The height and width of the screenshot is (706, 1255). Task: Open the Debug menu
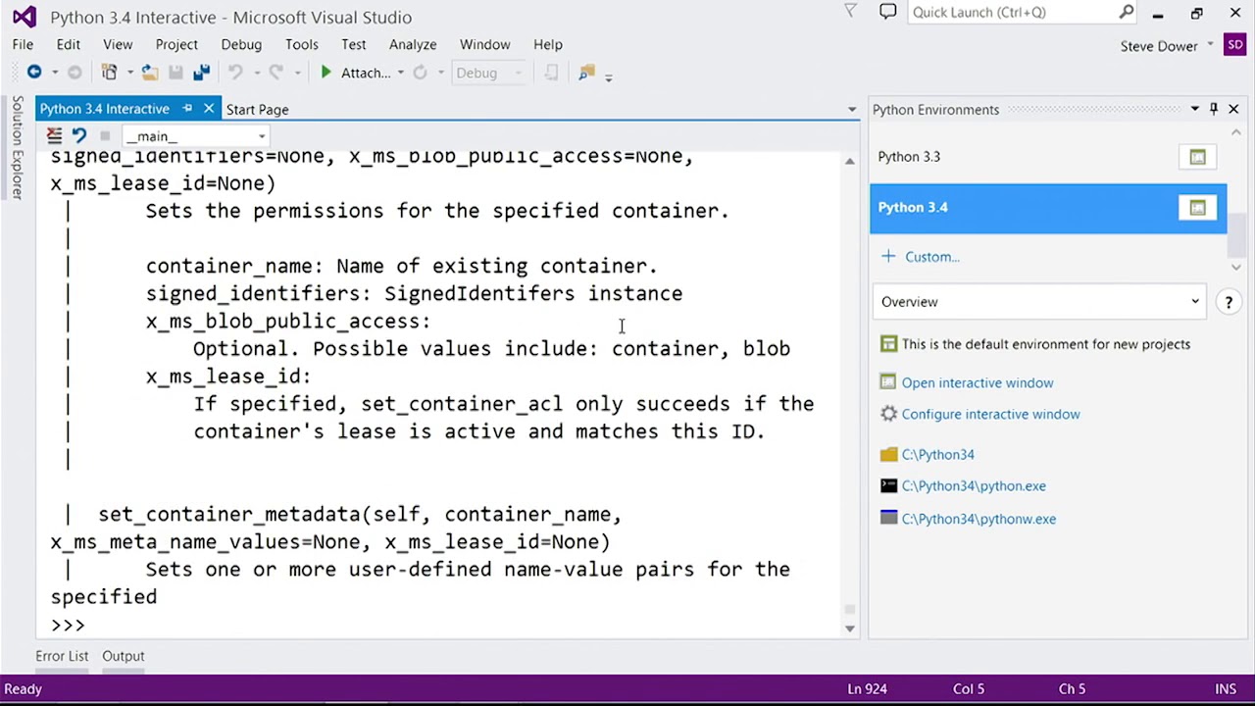point(241,44)
